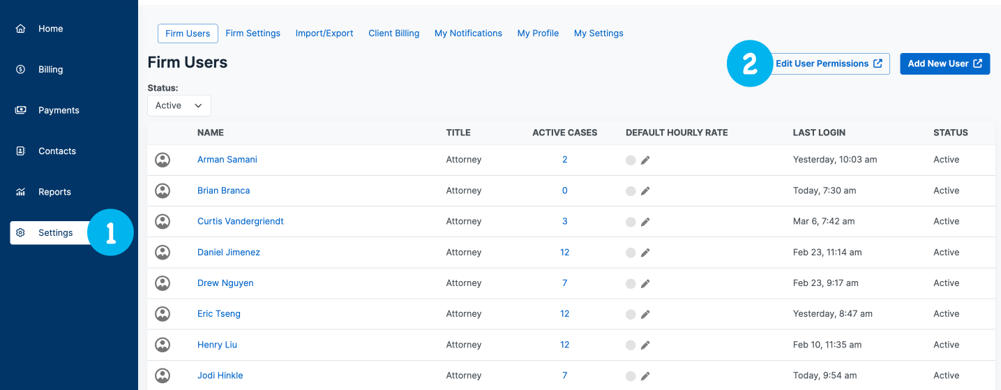This screenshot has width=1001, height=390.
Task: Click external link icon on Add New User
Action: coord(978,63)
